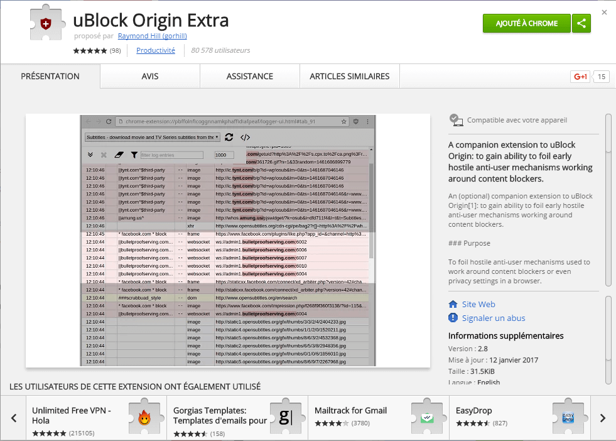Image resolution: width=616 pixels, height=441 pixels.
Task: Switch to the Avis tab
Action: tap(150, 76)
